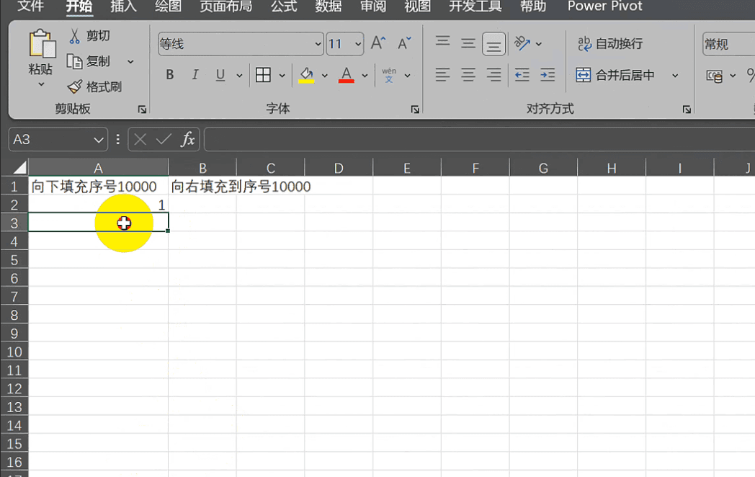Toggle italic formatting
Viewport: 755px width, 477px height.
click(195, 75)
